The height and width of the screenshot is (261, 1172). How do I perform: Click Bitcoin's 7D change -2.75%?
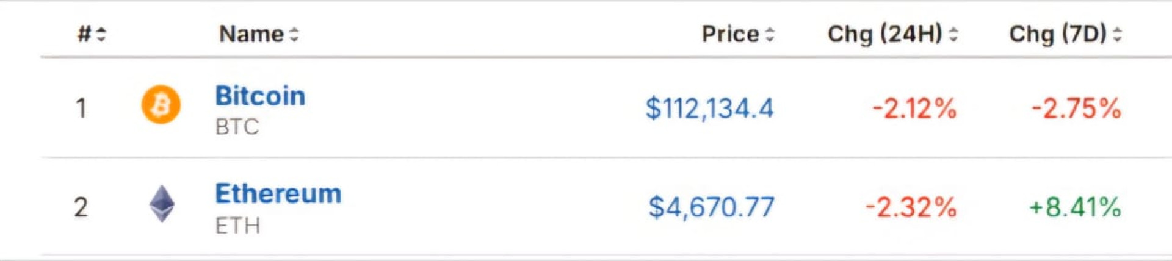[x=1076, y=109]
